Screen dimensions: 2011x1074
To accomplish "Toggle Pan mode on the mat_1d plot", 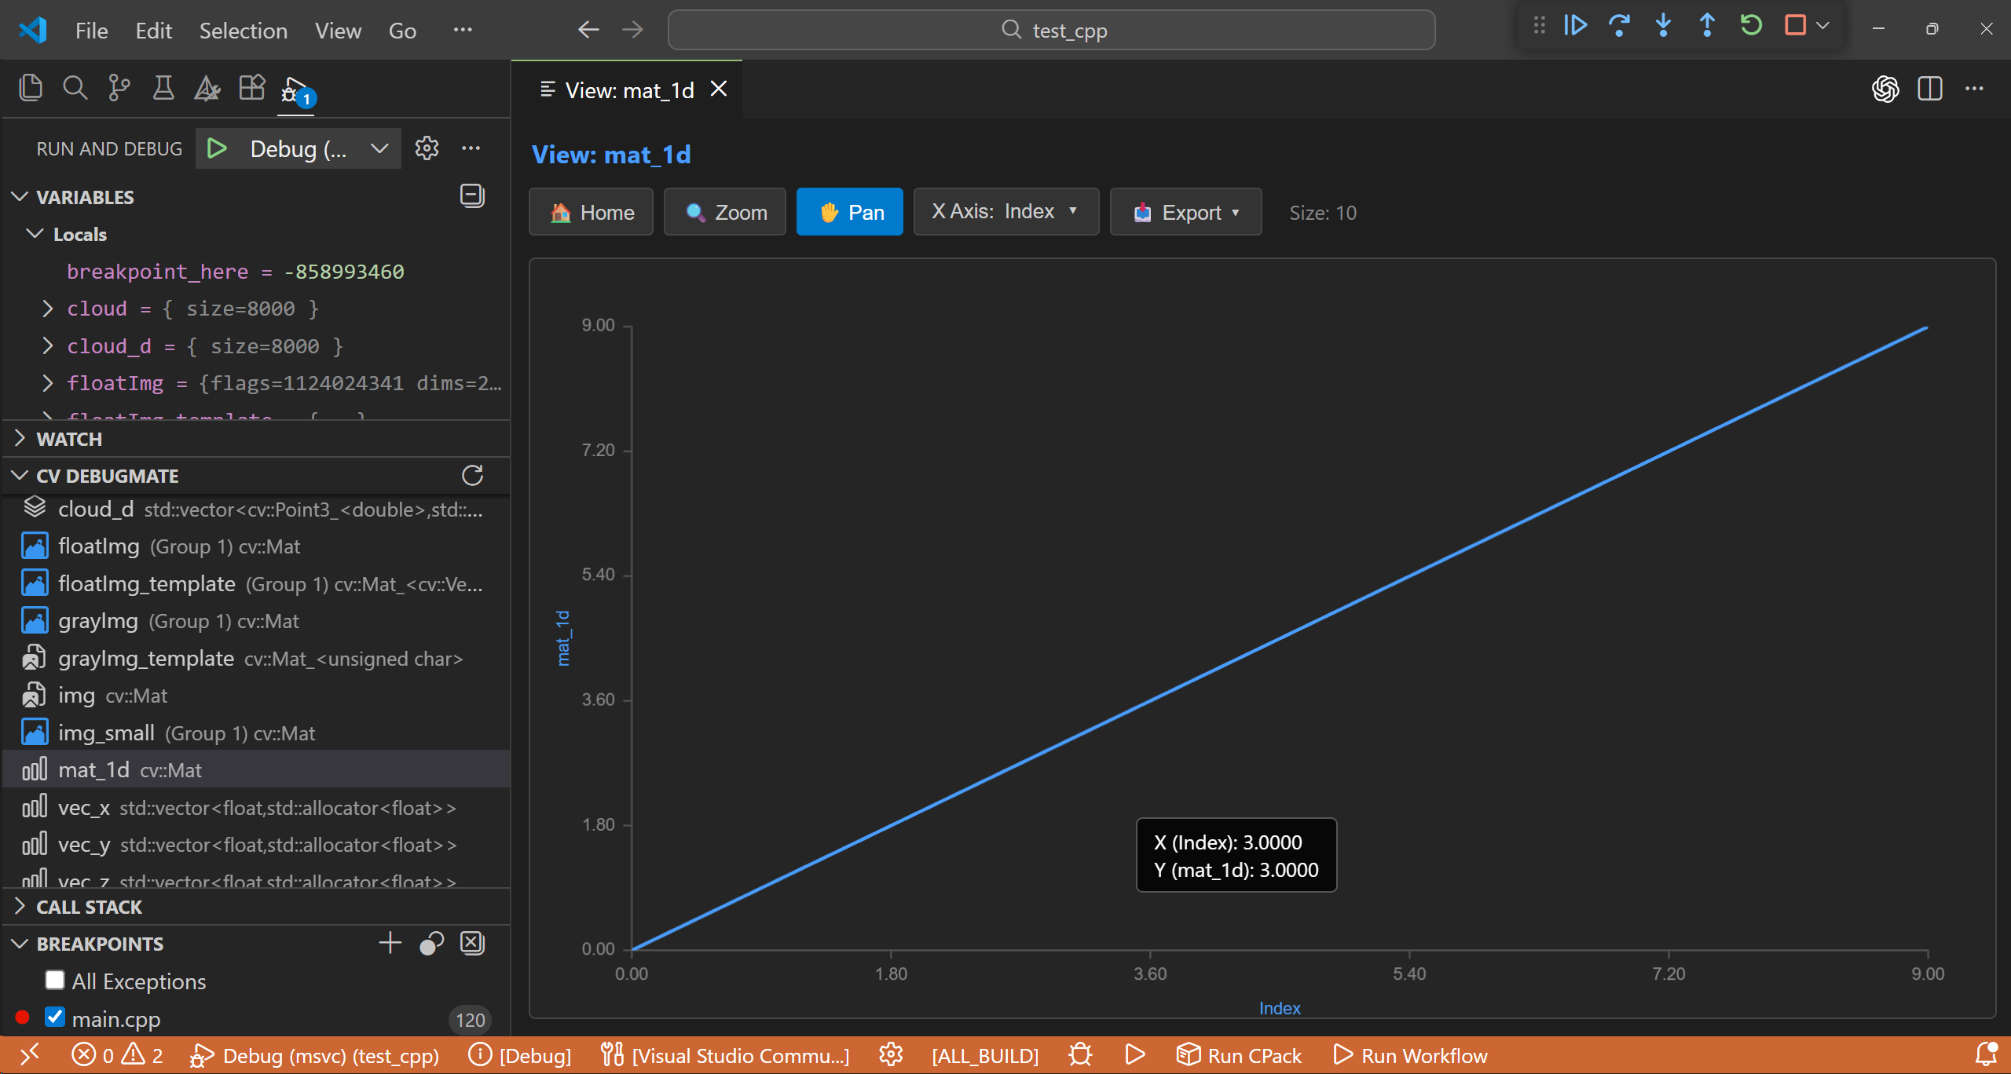I will 849,212.
